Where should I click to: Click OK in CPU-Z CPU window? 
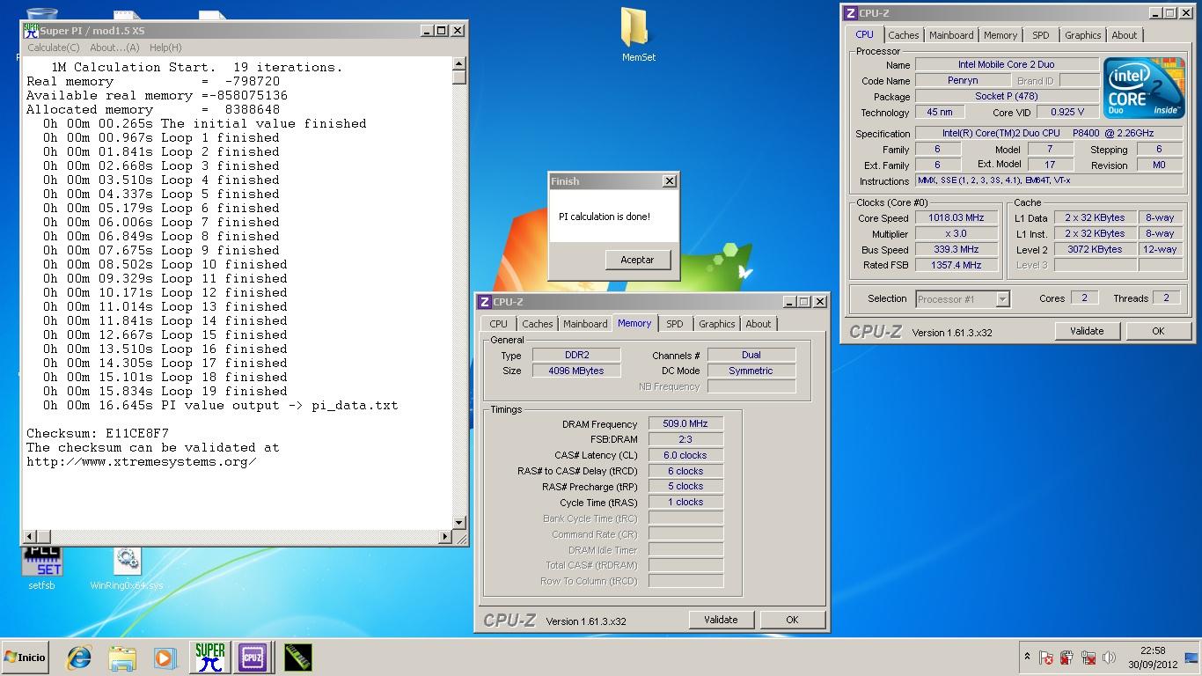(1158, 331)
